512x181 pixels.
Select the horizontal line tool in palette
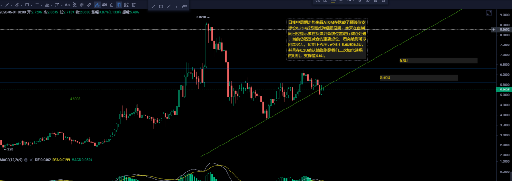click(177, 7)
